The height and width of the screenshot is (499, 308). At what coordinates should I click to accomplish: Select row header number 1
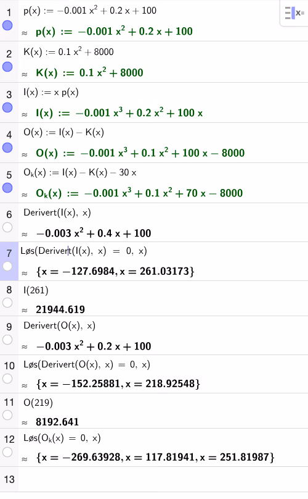click(9, 12)
